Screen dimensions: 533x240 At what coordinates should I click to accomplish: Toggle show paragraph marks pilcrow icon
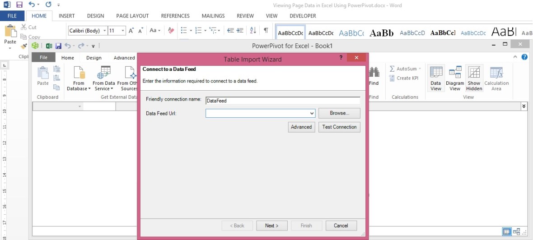tap(266, 31)
